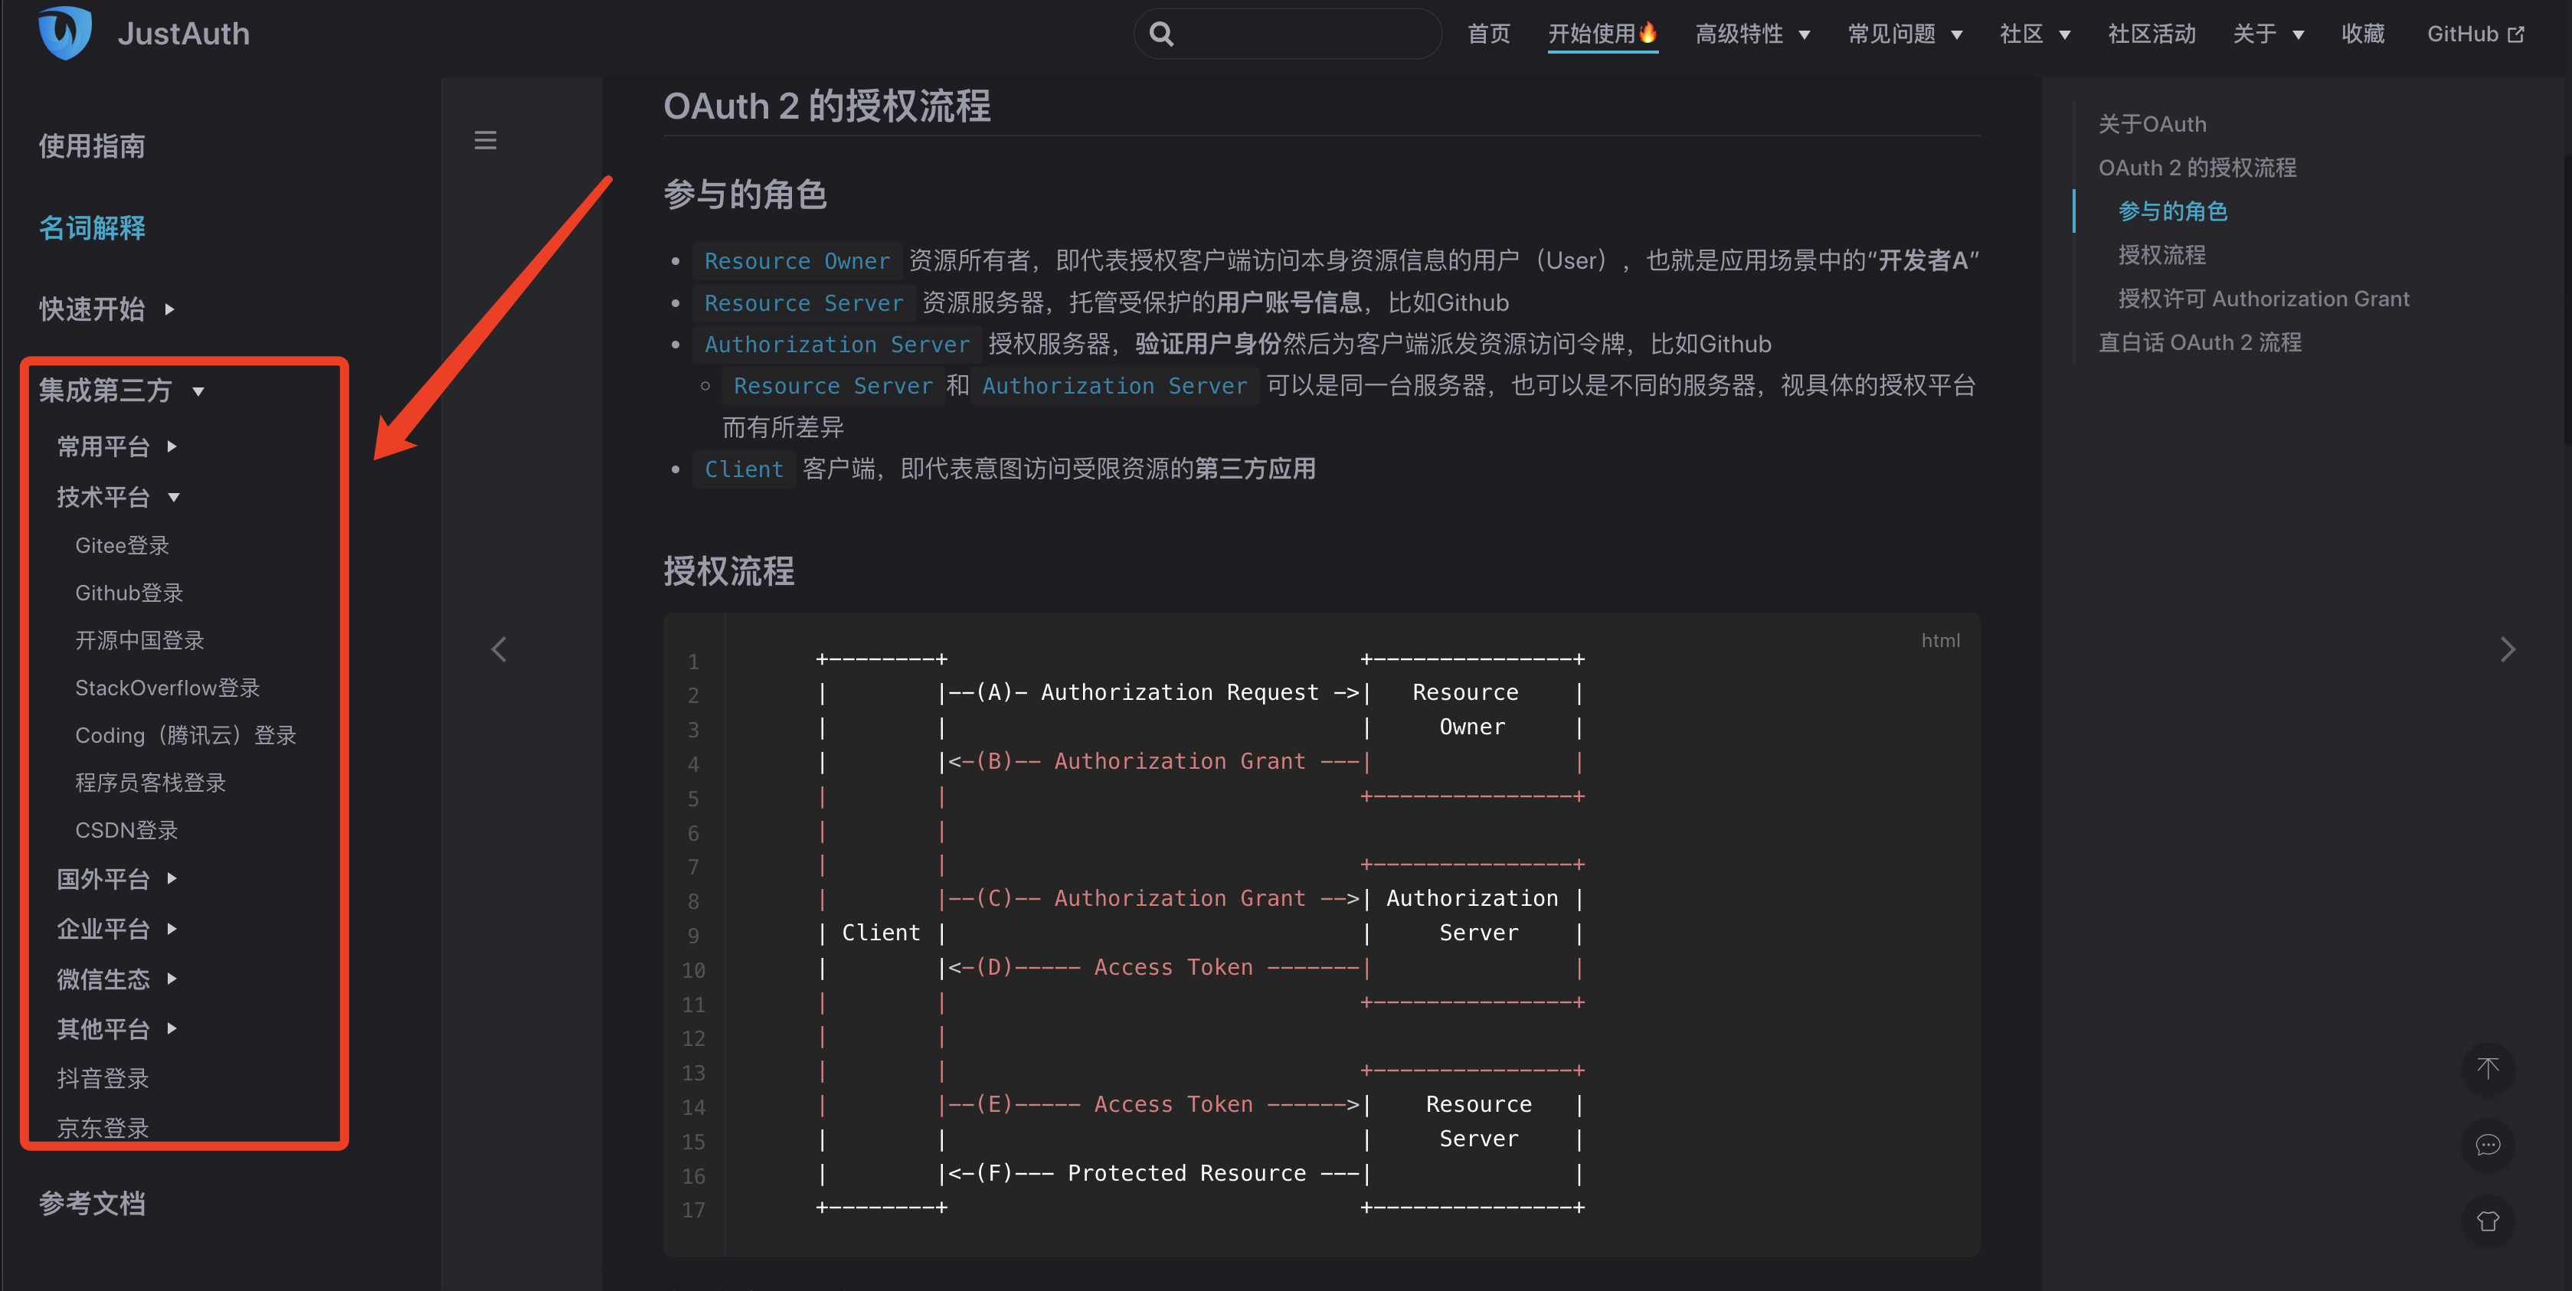
Task: Open 抖音登录 sidebar page
Action: 103,1078
